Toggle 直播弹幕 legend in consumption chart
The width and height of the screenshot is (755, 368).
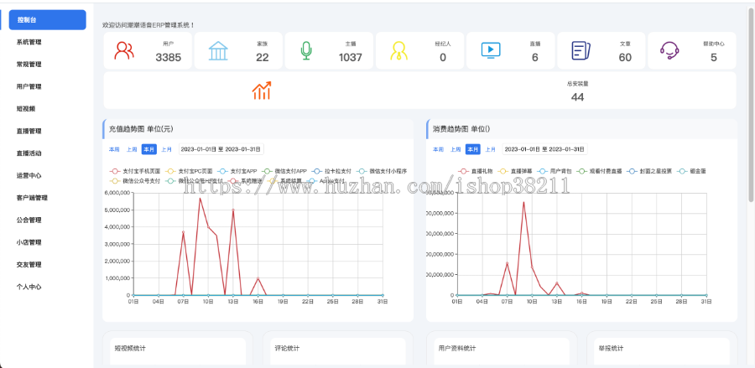(x=515, y=171)
